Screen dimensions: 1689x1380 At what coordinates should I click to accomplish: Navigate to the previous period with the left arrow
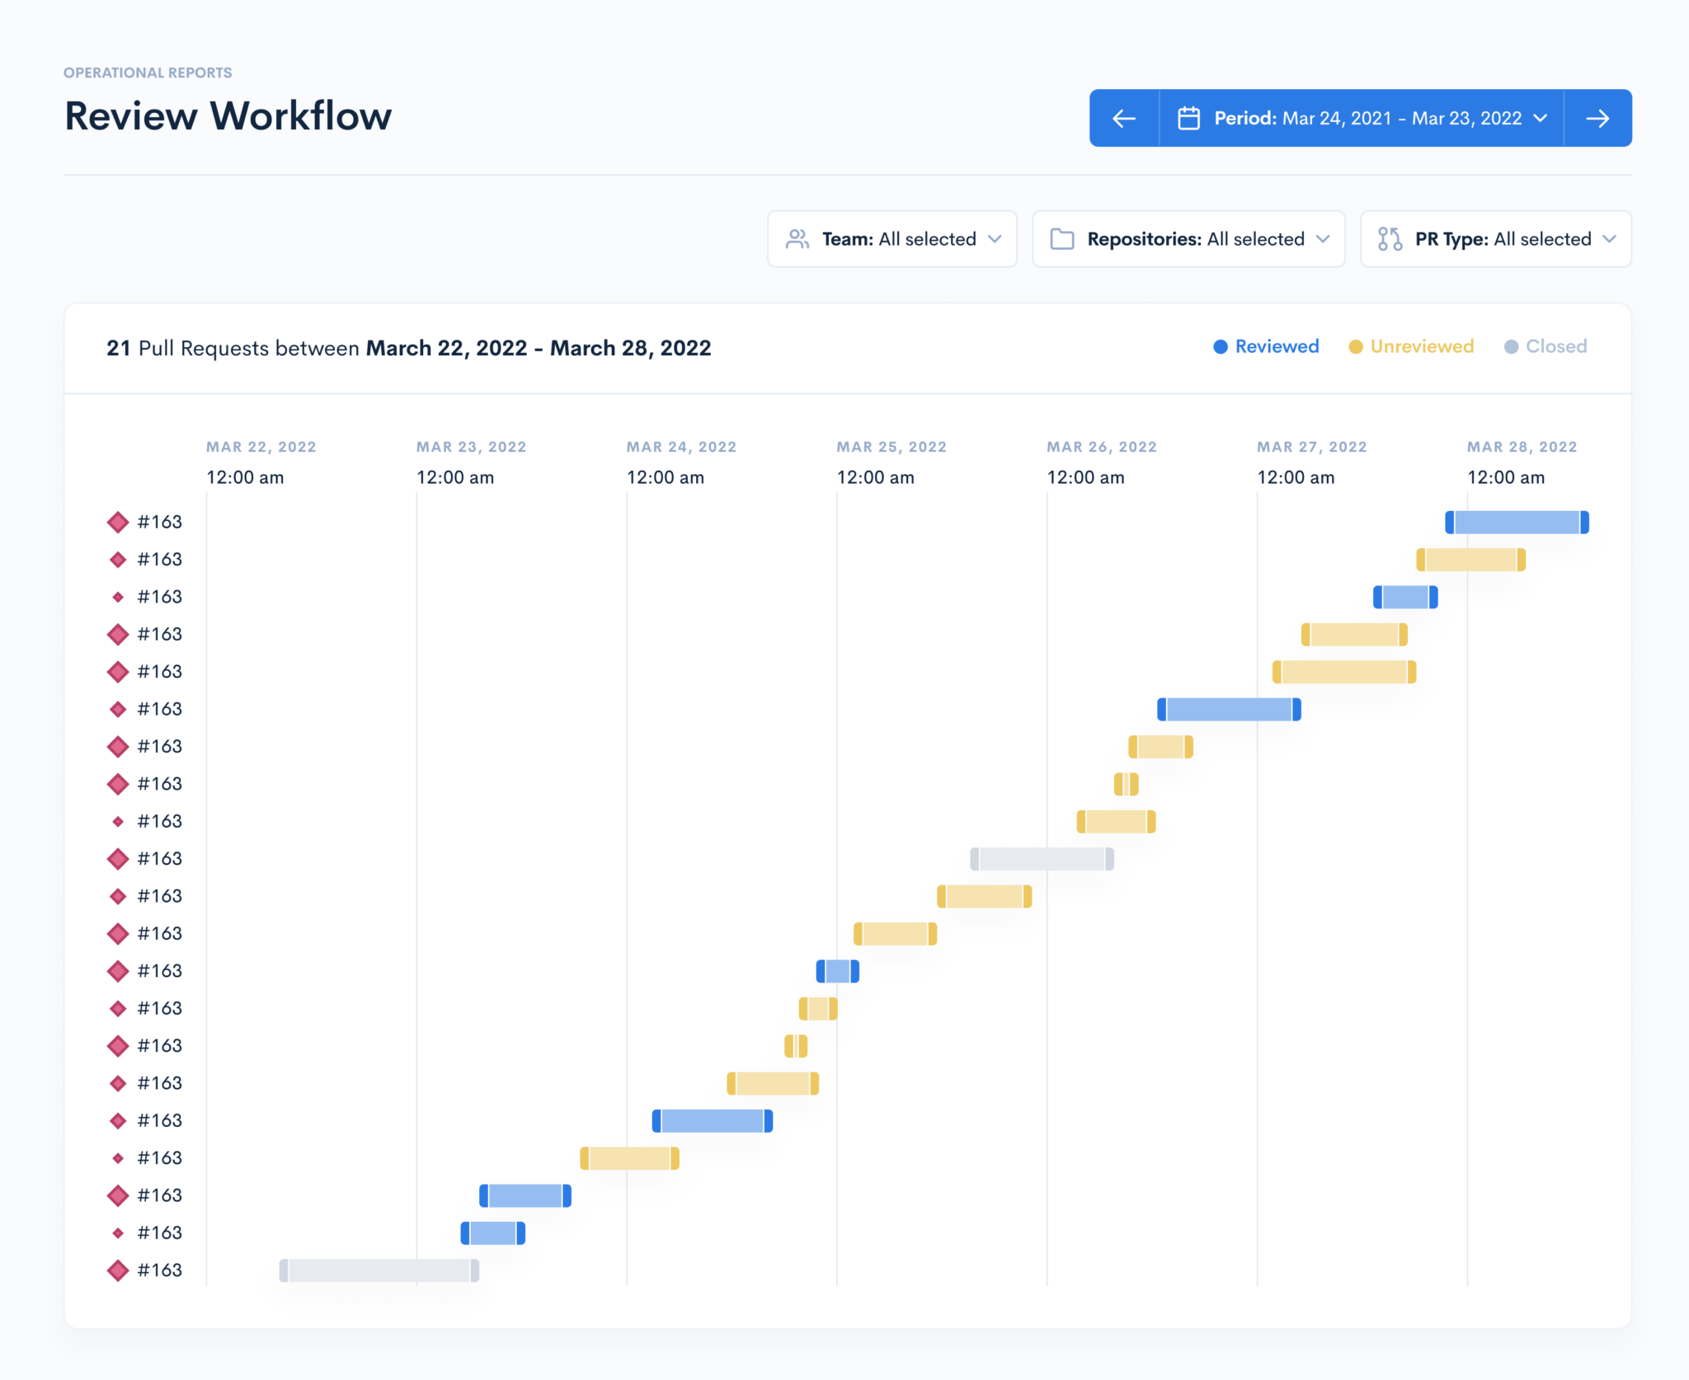click(x=1123, y=117)
